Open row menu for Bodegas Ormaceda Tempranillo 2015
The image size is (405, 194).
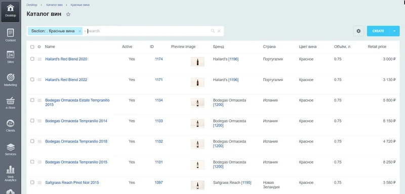[x=39, y=162]
